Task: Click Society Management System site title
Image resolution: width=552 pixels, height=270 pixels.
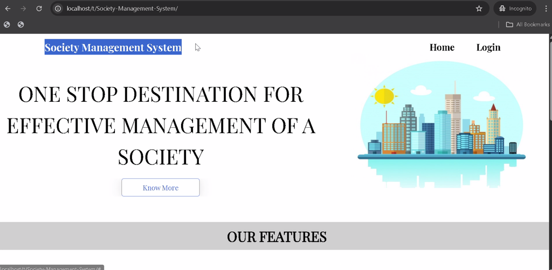Action: (113, 47)
